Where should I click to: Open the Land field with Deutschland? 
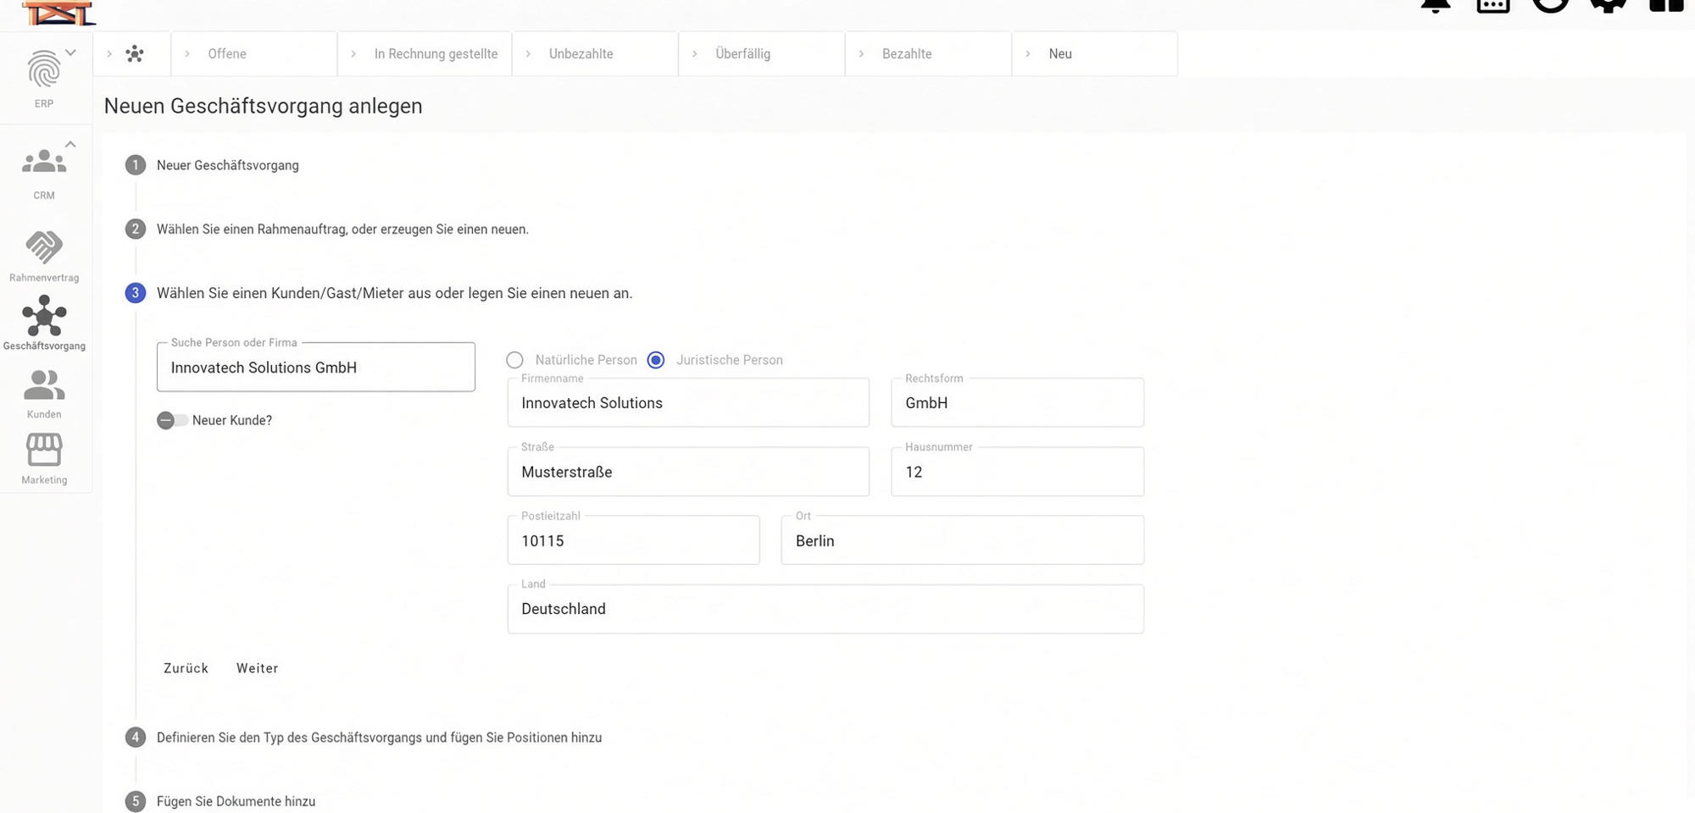[x=825, y=609]
